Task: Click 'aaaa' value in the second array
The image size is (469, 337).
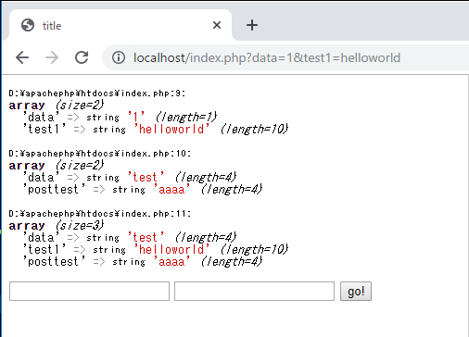Action: (171, 190)
